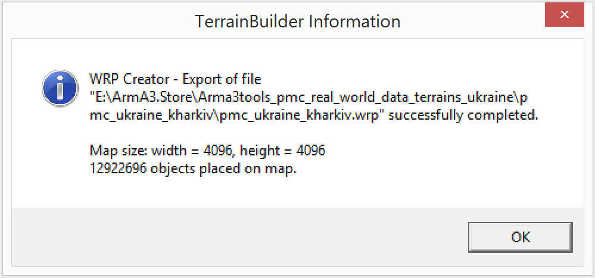Click the "height = 4096" value
This screenshot has height=278, width=595.
click(x=283, y=151)
